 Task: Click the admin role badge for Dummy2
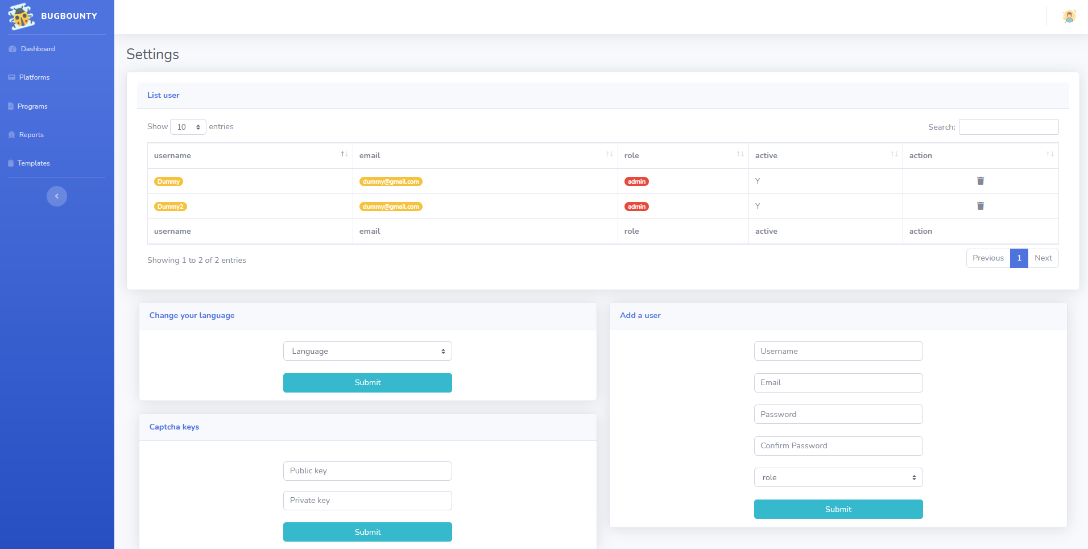coord(636,207)
